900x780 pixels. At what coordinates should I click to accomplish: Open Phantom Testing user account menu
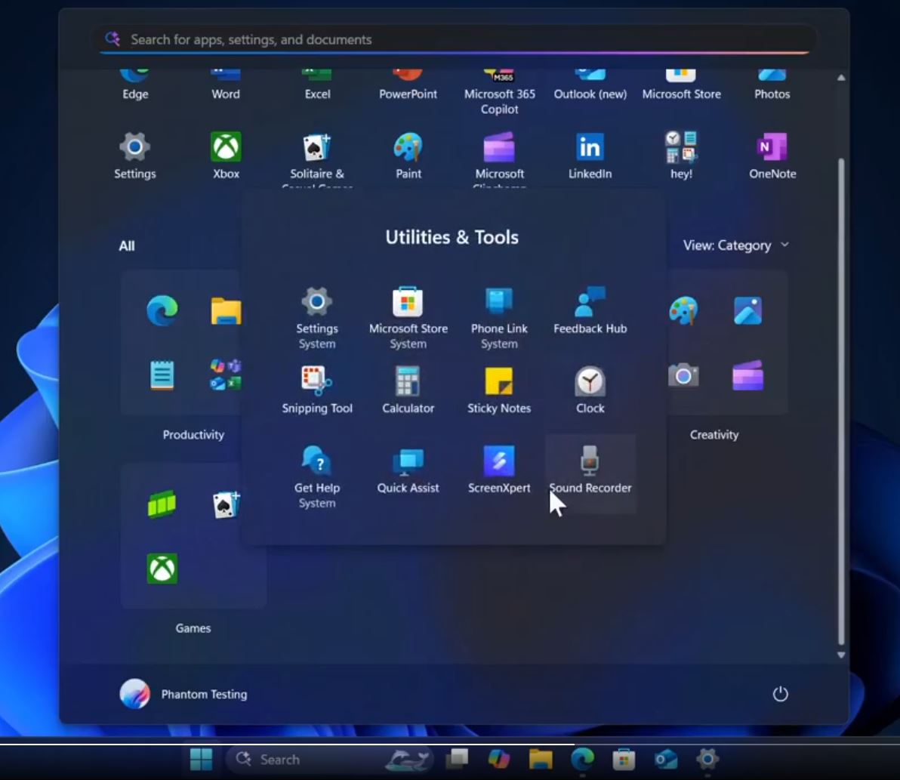tap(184, 694)
